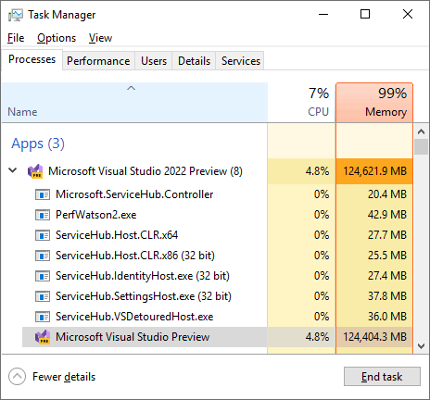430x400 pixels.
Task: Click the vertical scrollbar thumb
Action: click(421, 146)
